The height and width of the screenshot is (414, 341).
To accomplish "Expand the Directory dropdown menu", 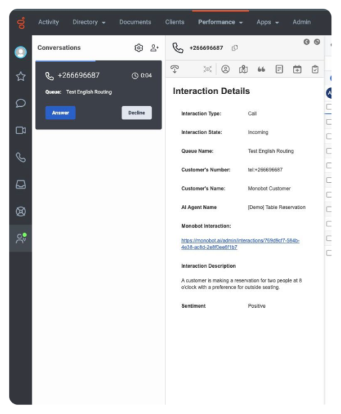I will (x=89, y=22).
